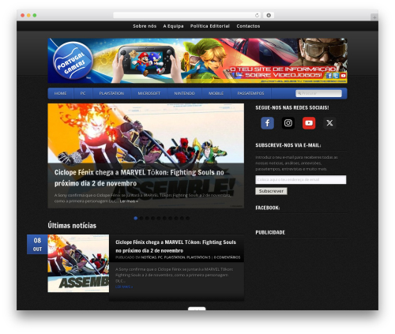395x334 pixels.
Task: Click the Subscrever button
Action: [271, 191]
